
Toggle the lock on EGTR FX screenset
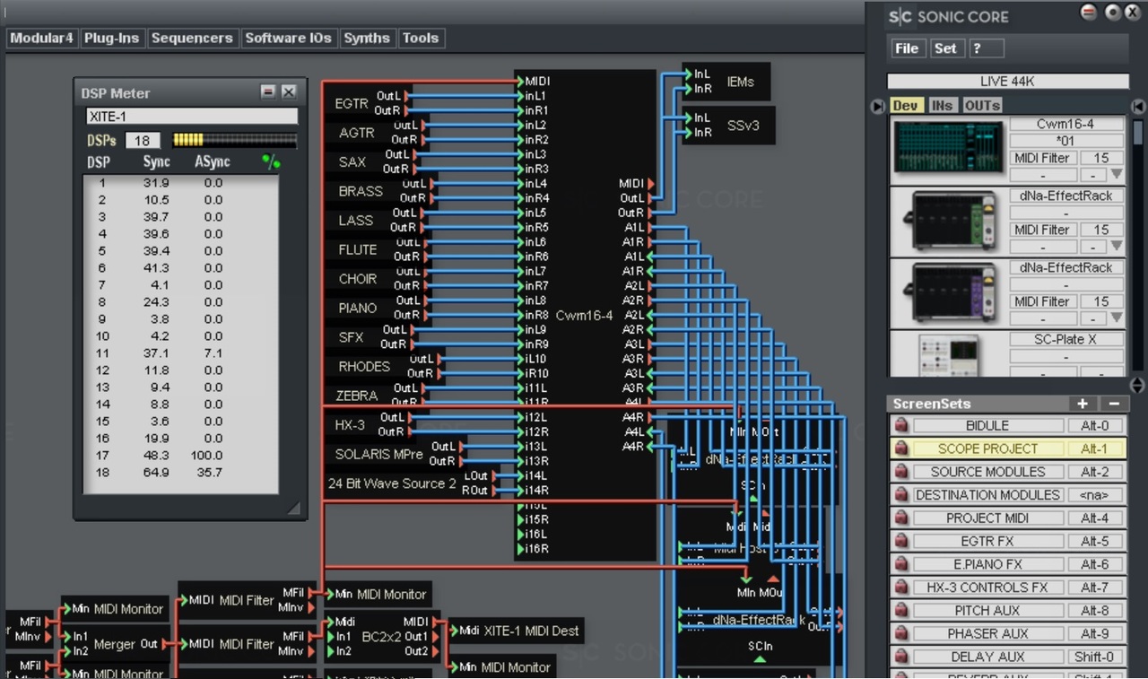click(x=901, y=542)
